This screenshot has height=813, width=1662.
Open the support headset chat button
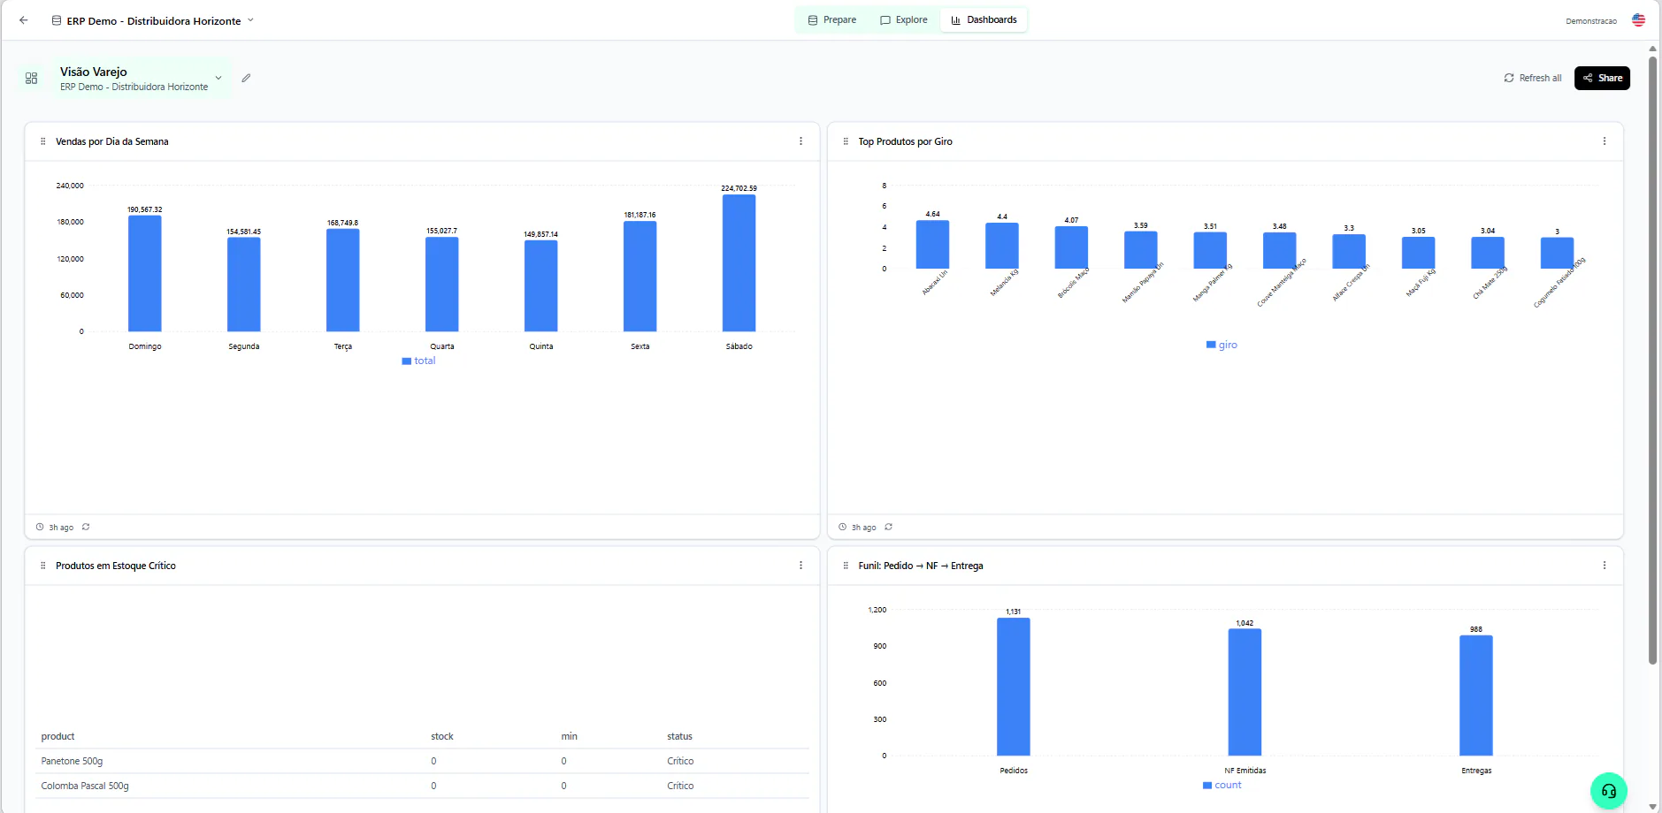[1608, 791]
